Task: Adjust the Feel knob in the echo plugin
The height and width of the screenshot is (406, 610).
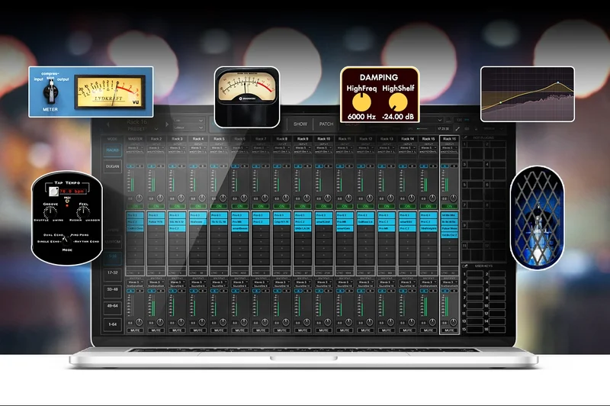Action: [83, 212]
